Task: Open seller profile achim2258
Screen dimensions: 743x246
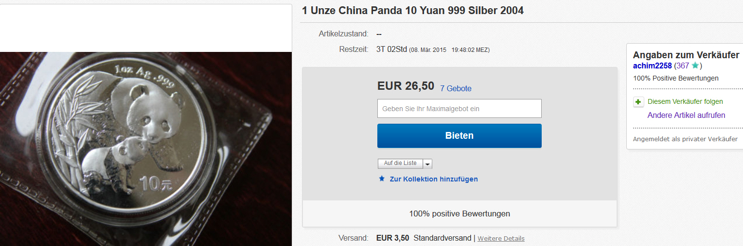Action: coord(652,66)
